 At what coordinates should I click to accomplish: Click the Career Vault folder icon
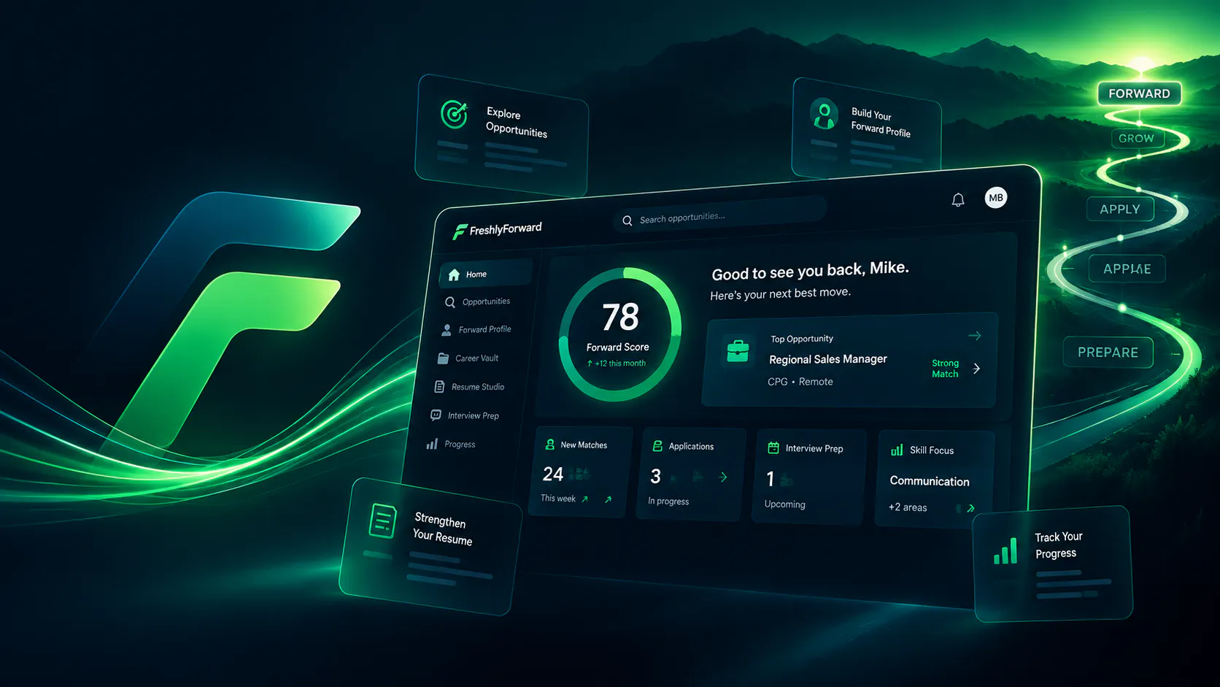click(443, 358)
